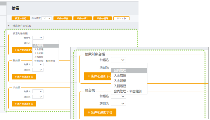
Task: Choose 入金管理 in the enlarged inset list
Action: pyautogui.click(x=129, y=76)
